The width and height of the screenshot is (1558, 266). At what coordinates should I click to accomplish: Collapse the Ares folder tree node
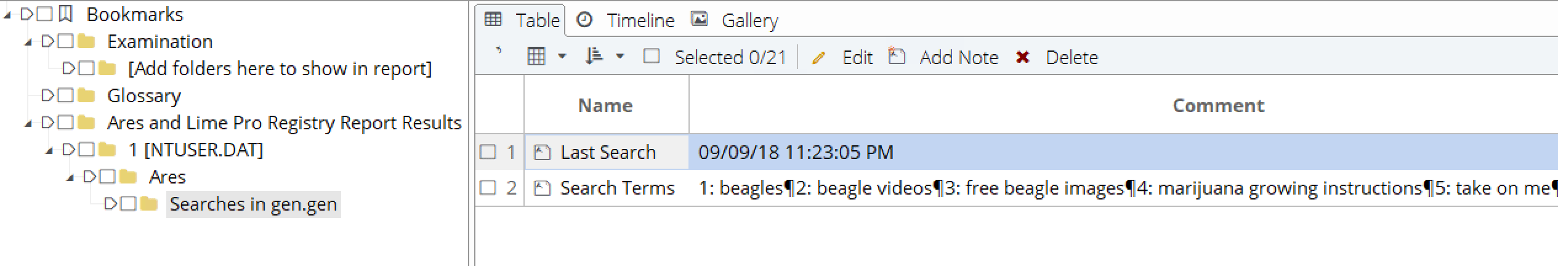70,177
